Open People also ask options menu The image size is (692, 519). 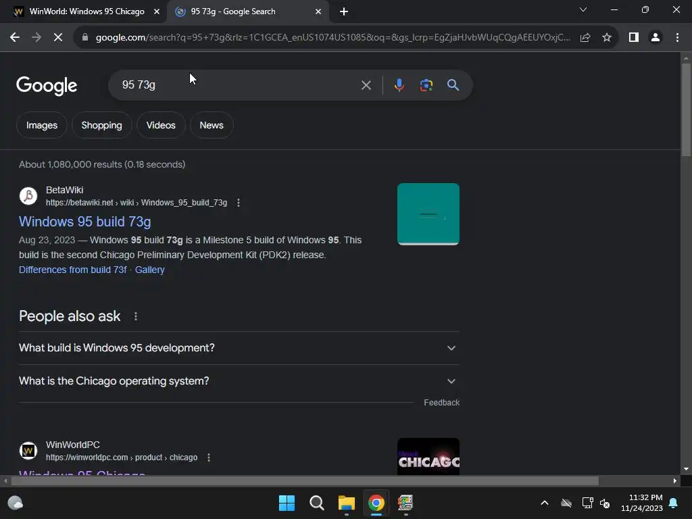pos(135,316)
